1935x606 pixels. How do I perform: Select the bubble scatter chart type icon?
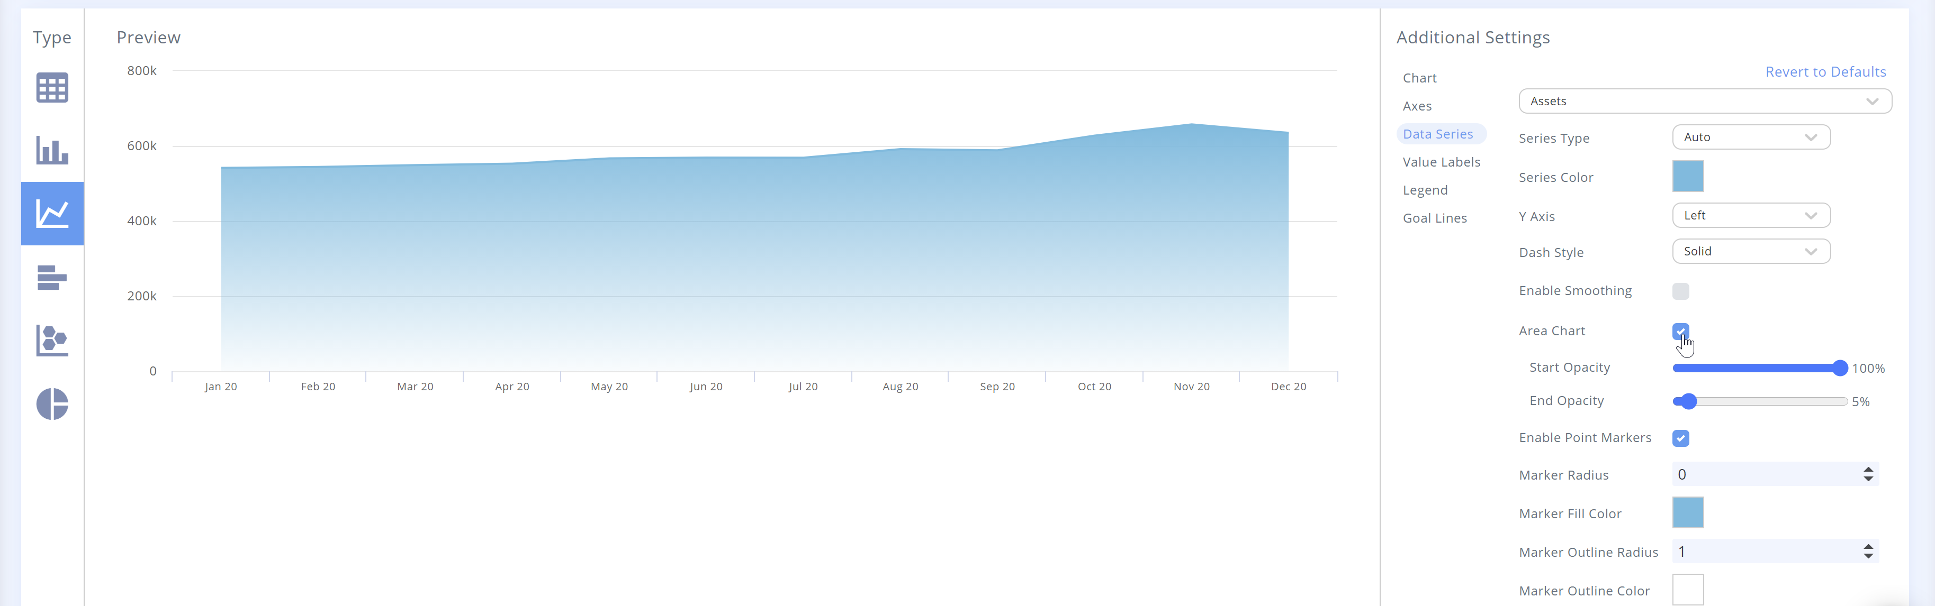pos(52,341)
